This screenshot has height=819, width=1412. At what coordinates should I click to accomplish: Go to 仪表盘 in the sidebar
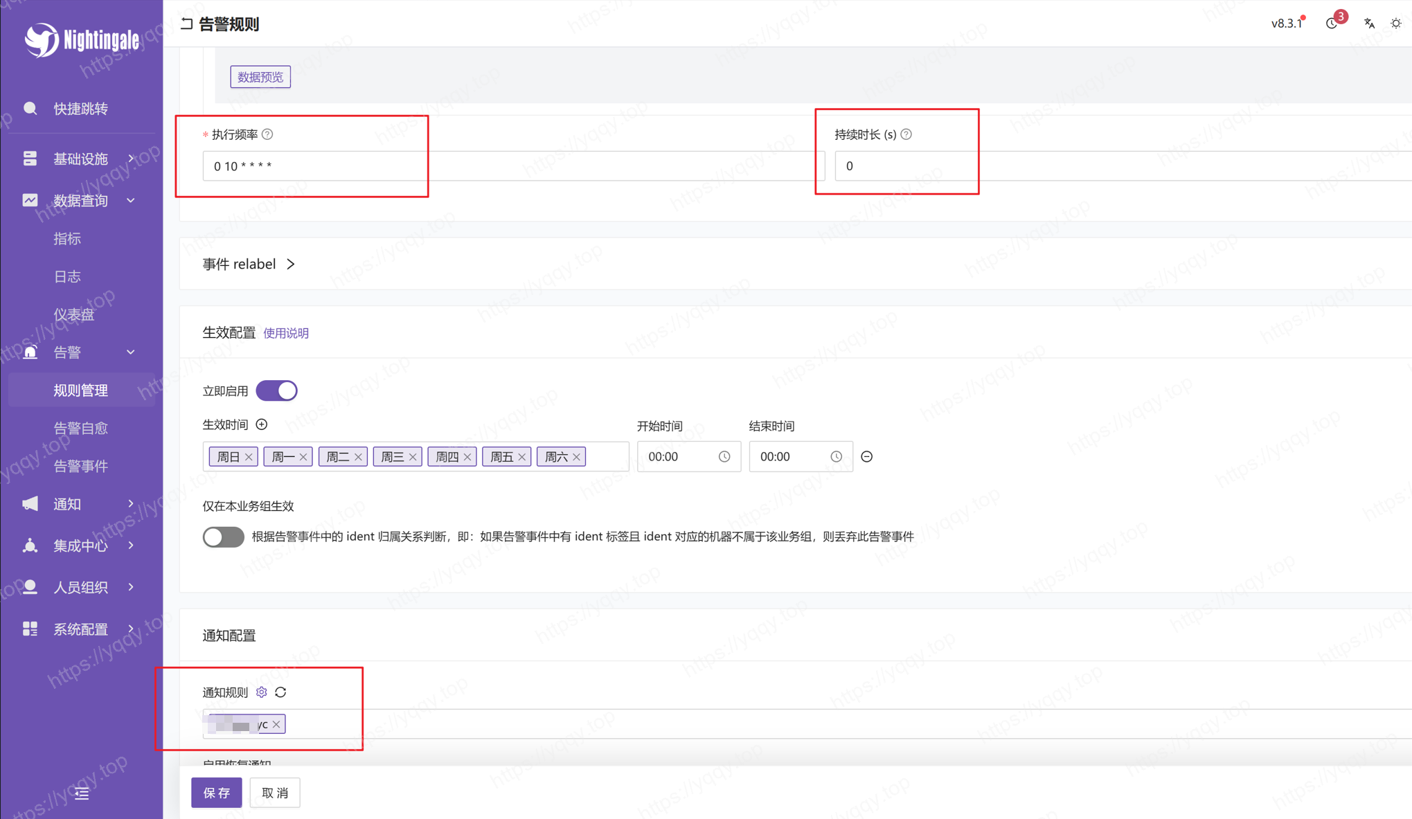pos(73,314)
